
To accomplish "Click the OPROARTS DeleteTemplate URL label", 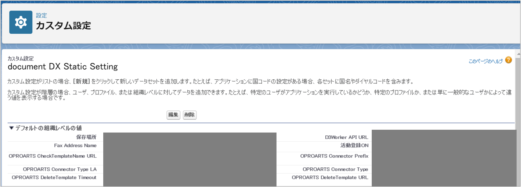I will pos(330,177).
